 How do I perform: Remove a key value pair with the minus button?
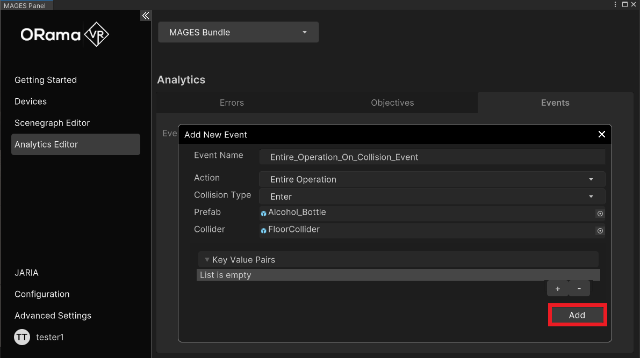tap(579, 288)
